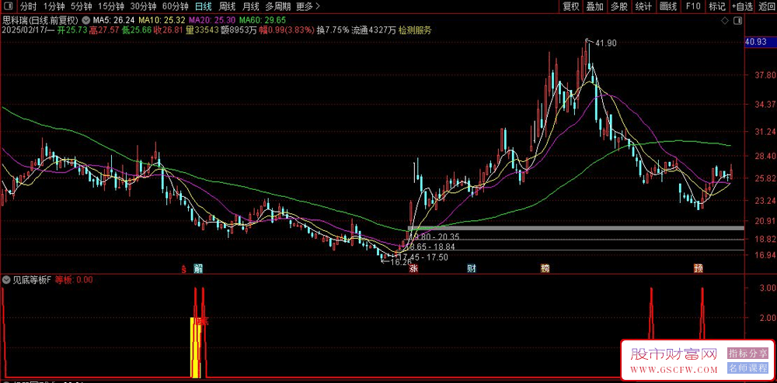
Task: Click the 16.26 low price label
Action: click(401, 262)
